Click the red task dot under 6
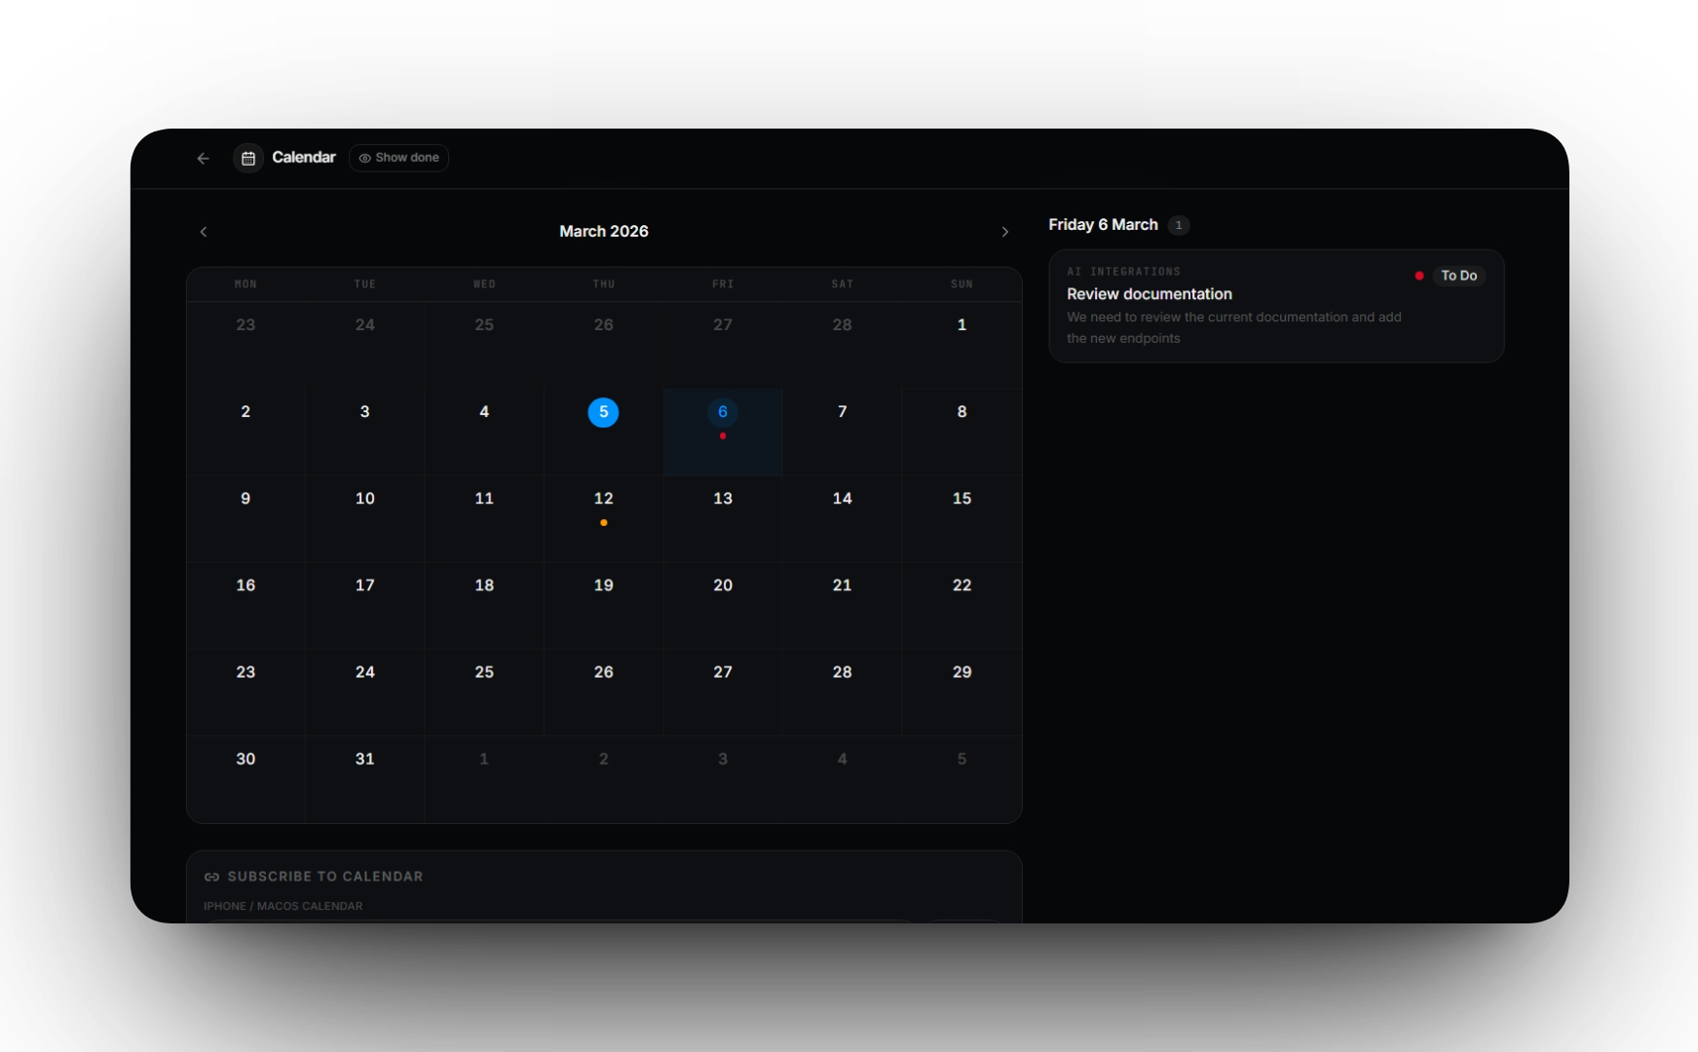 [x=723, y=436]
